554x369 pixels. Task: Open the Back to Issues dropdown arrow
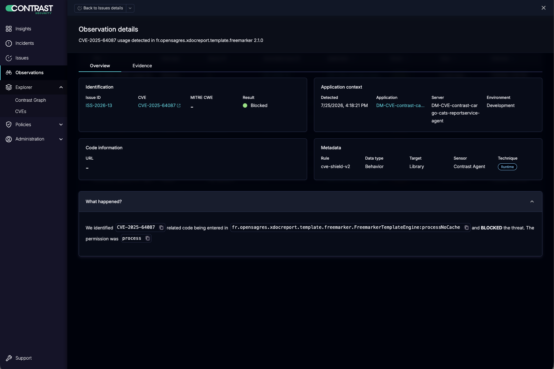point(130,8)
